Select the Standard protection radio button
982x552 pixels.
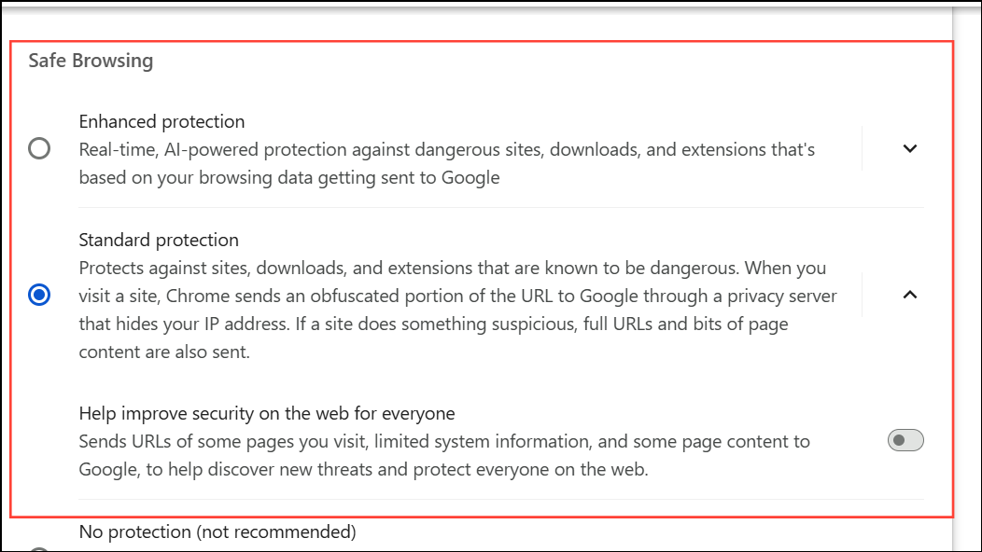pos(39,296)
